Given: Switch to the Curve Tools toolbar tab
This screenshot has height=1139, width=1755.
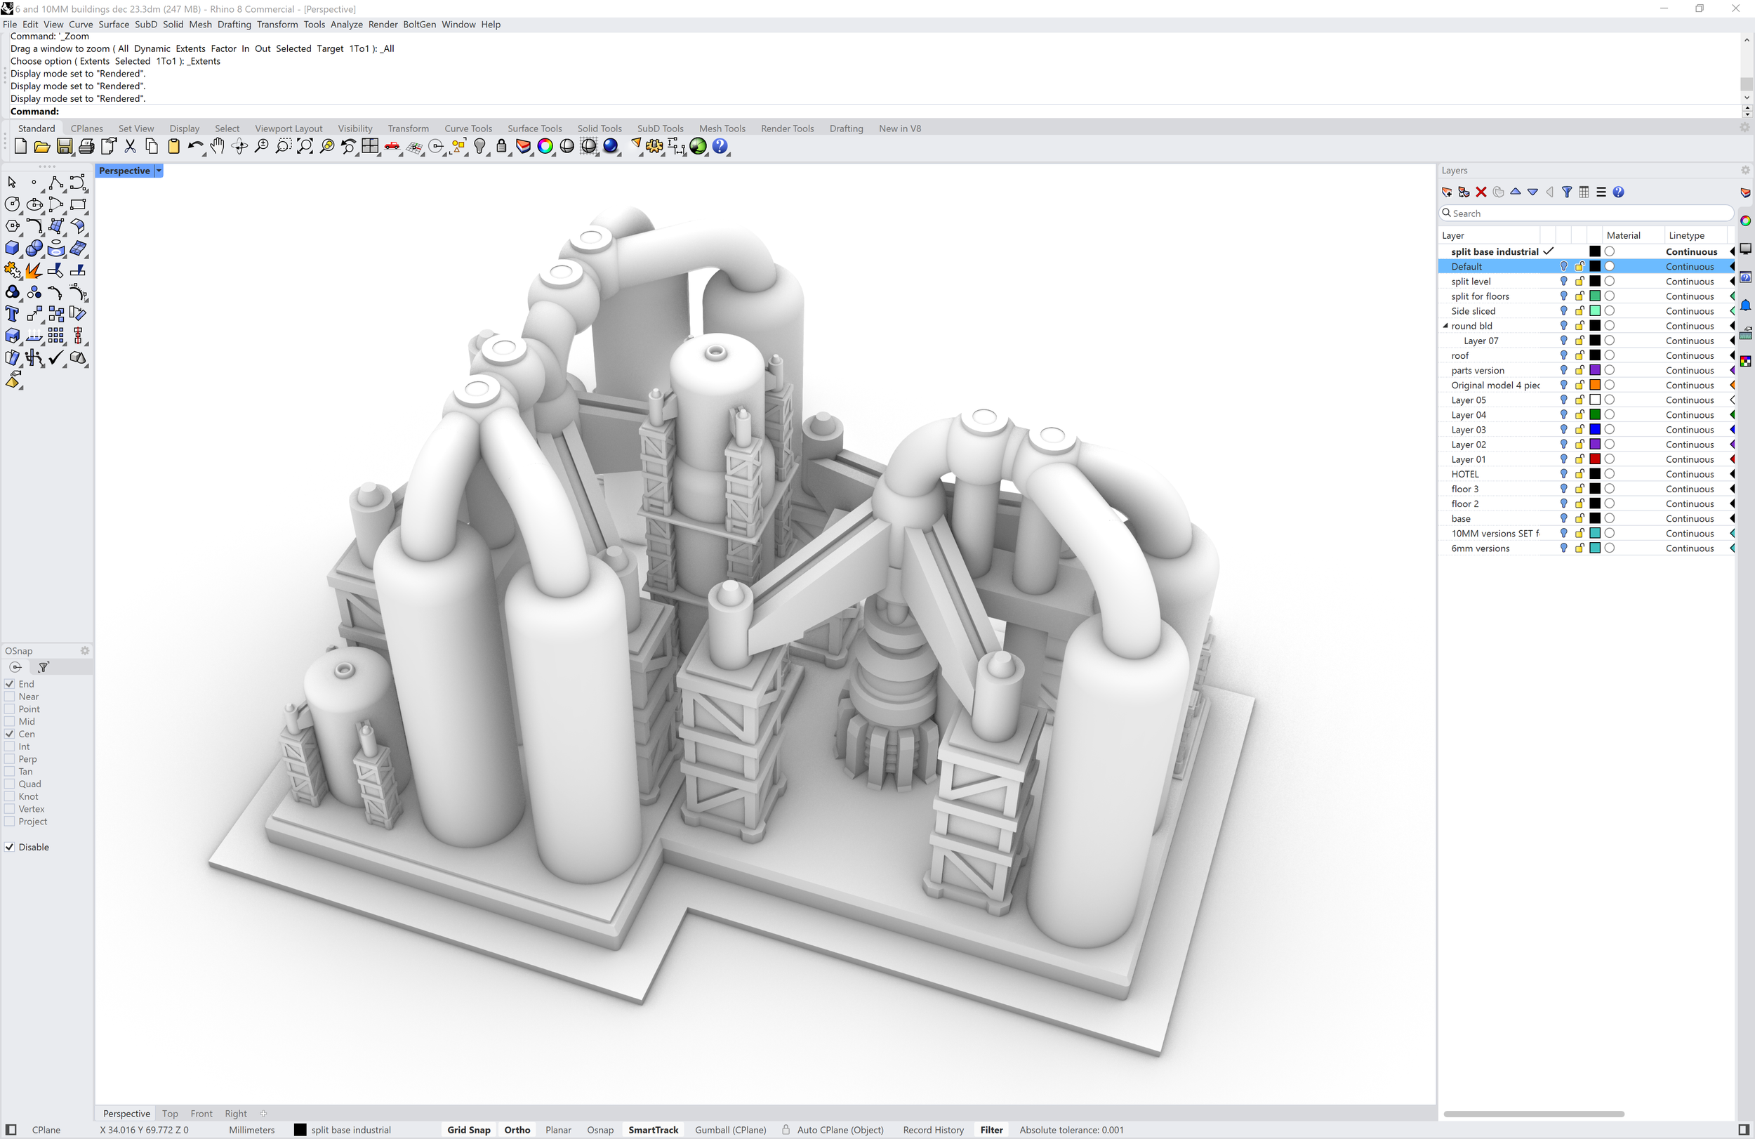Looking at the screenshot, I should [x=468, y=129].
